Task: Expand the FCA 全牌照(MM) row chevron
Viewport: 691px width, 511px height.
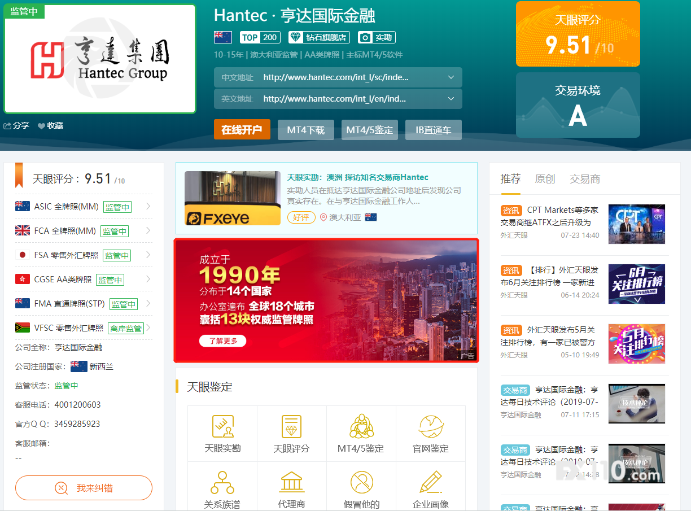Action: point(148,230)
